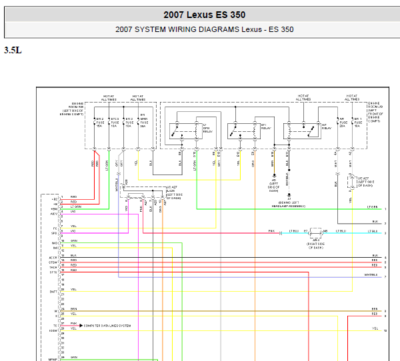This screenshot has height=361, width=400.
Task: Click the BATT pin label
Action: click(53, 292)
